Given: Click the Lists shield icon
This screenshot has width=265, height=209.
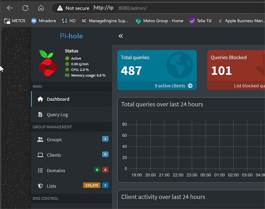Looking at the screenshot, I should point(40,186).
